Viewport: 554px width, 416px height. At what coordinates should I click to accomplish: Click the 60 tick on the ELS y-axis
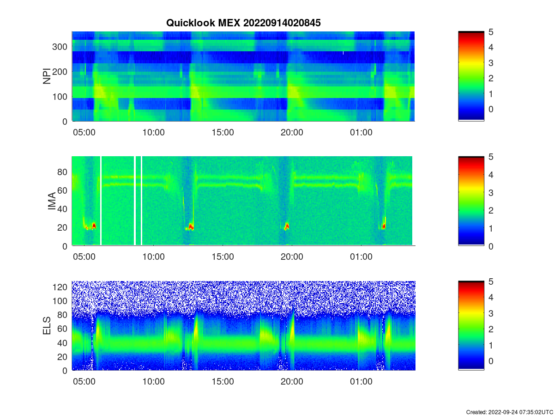[x=63, y=329]
